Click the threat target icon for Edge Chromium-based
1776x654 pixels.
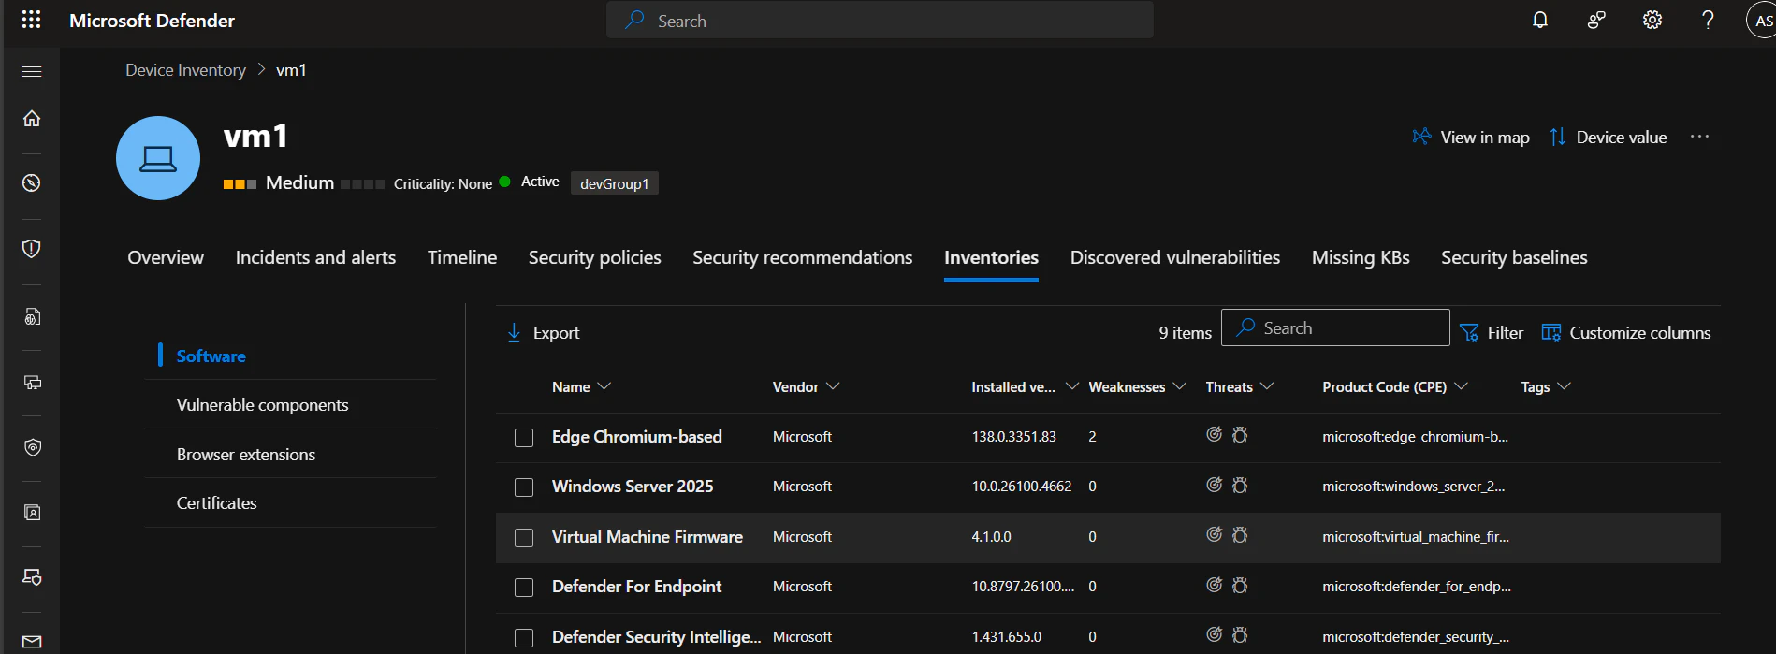pyautogui.click(x=1214, y=434)
